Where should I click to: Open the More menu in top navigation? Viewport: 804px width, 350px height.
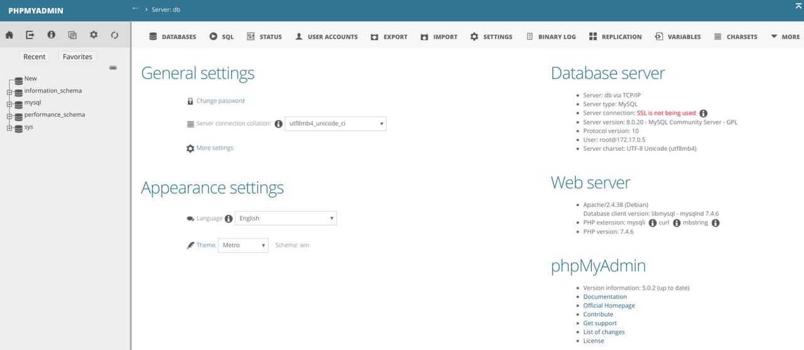(785, 36)
